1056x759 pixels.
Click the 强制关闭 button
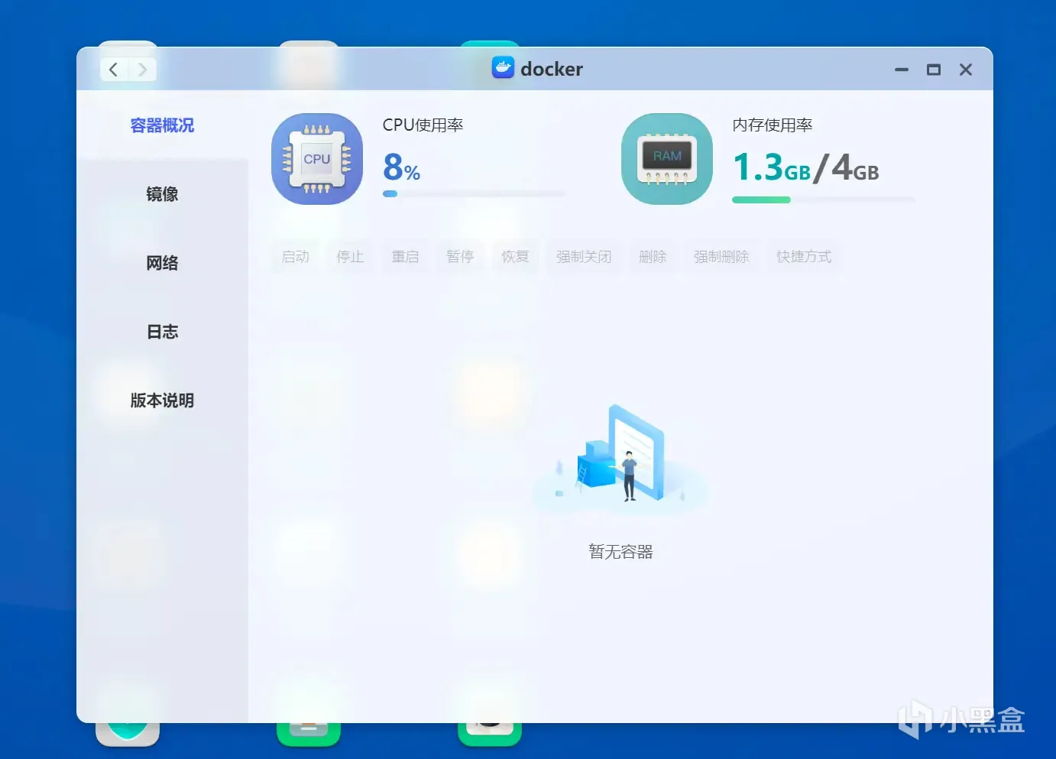[x=585, y=257]
